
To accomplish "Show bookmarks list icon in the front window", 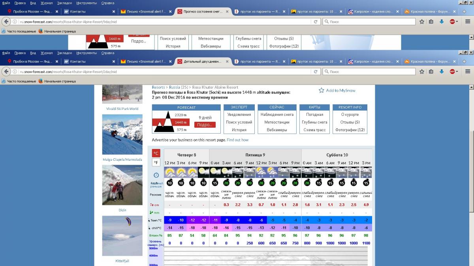I will [431, 72].
